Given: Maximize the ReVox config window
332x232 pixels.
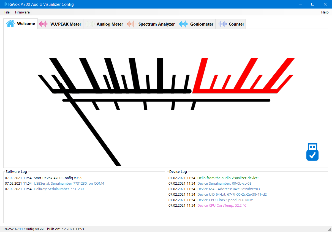Looking at the screenshot, I should 313,4.
